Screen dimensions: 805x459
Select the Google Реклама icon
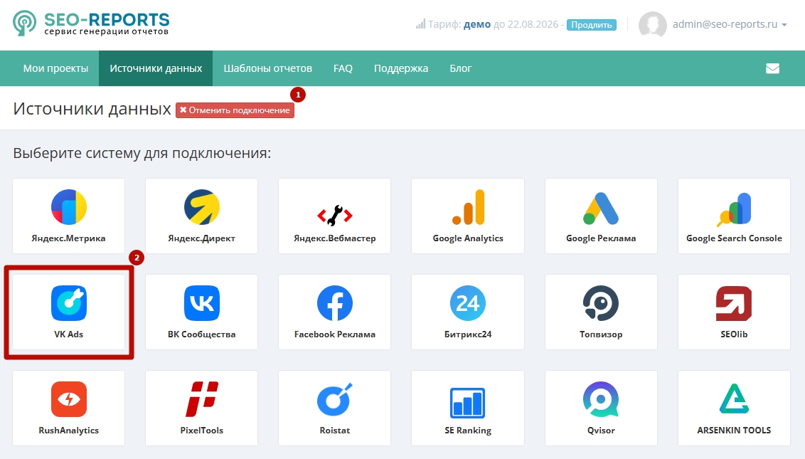[601, 209]
